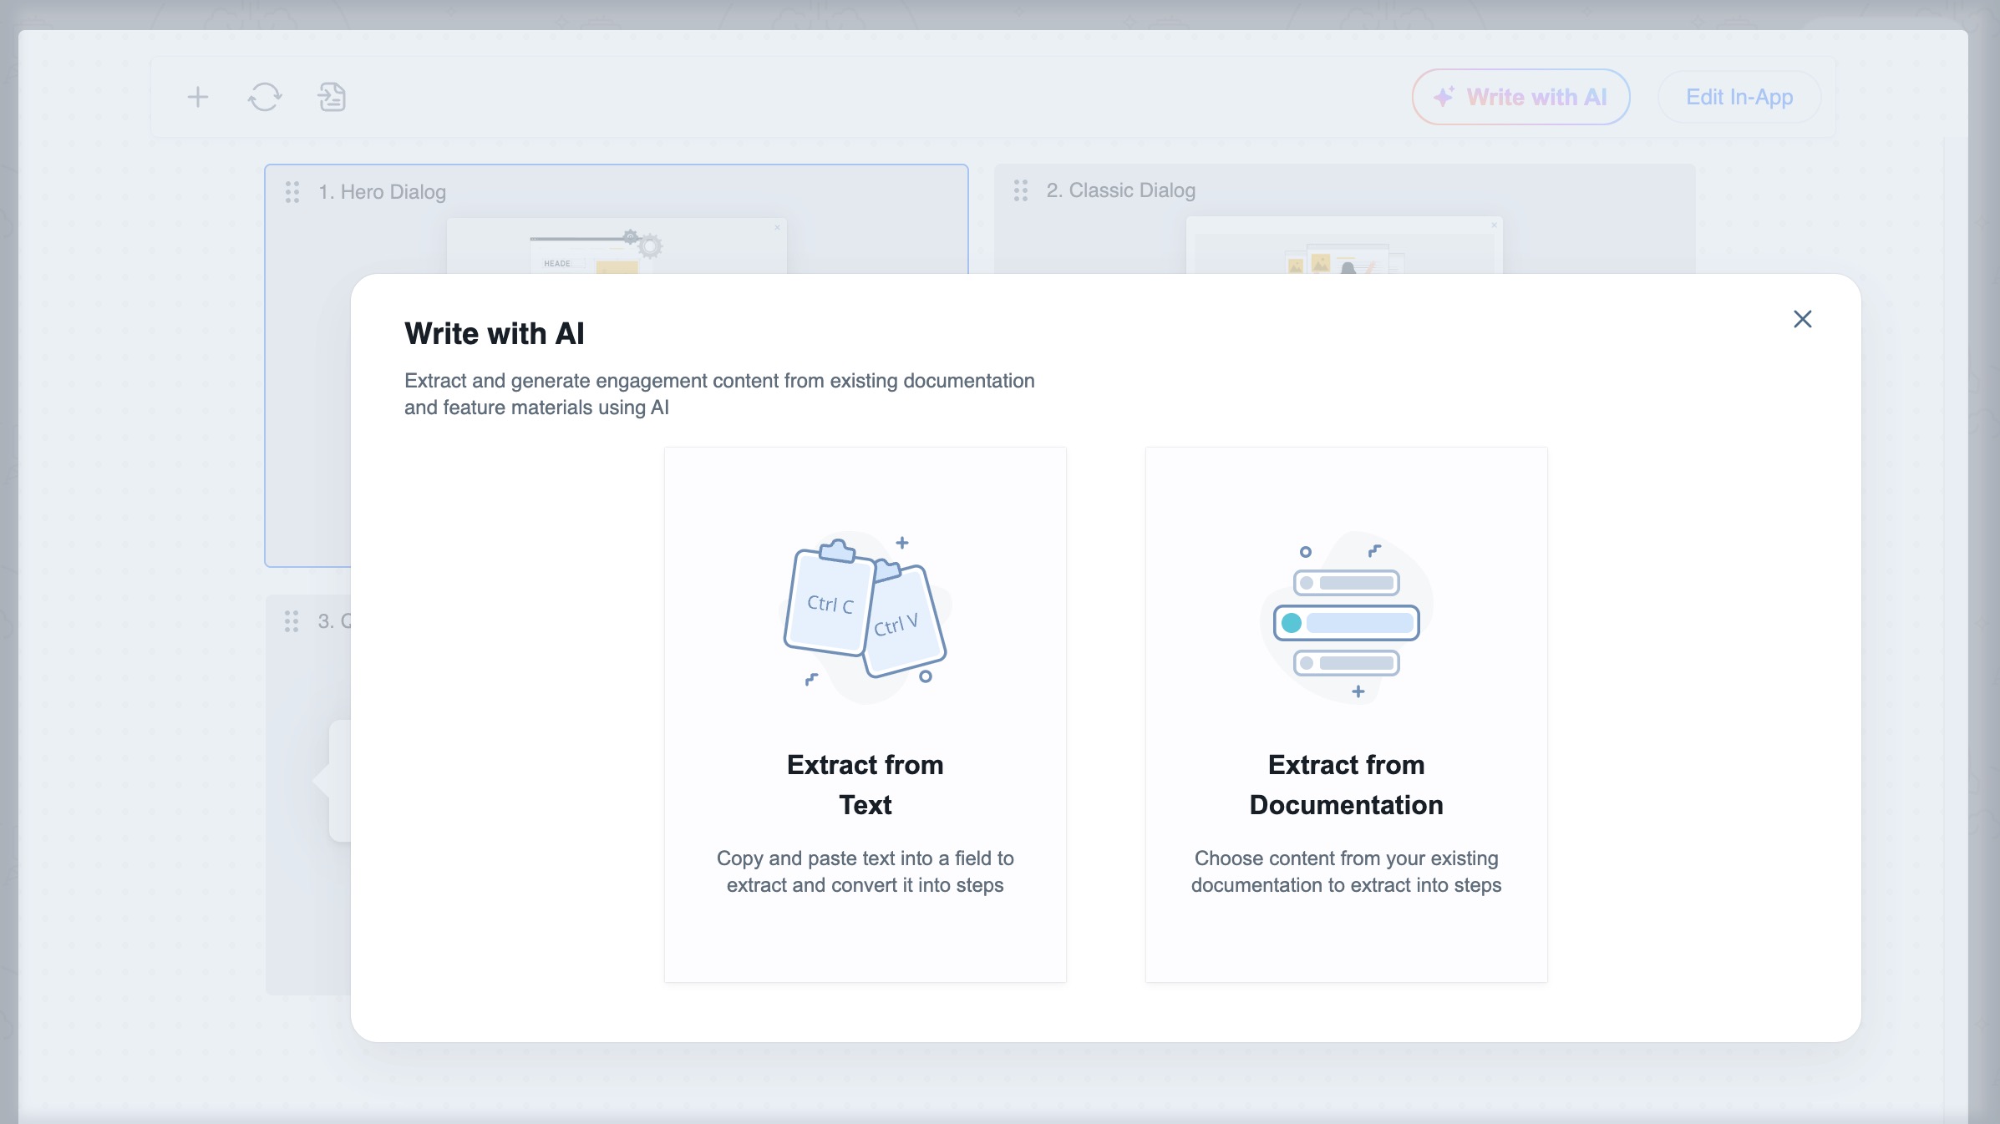The image size is (2000, 1124).
Task: Click the Hero Dialog title label
Action: coord(383,192)
